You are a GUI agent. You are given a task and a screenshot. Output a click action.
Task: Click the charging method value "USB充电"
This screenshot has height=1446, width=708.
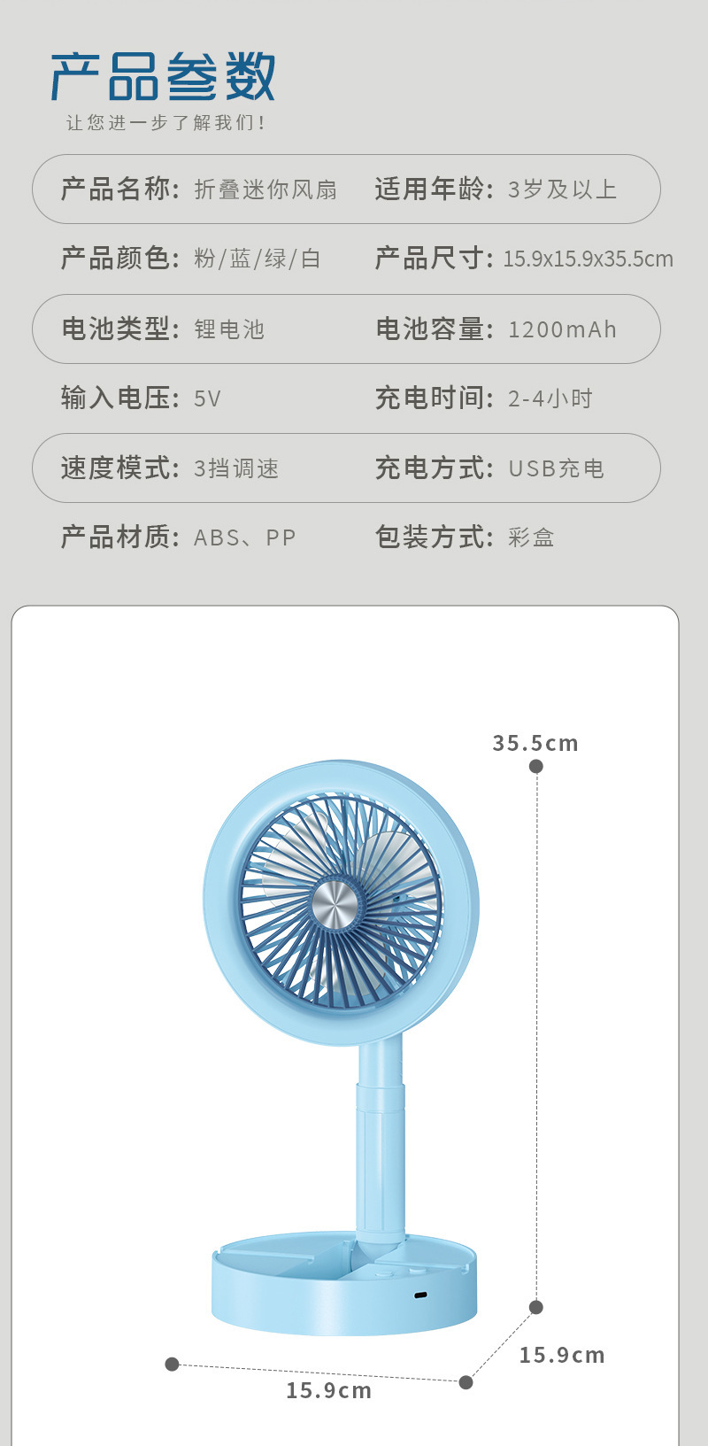tap(556, 468)
